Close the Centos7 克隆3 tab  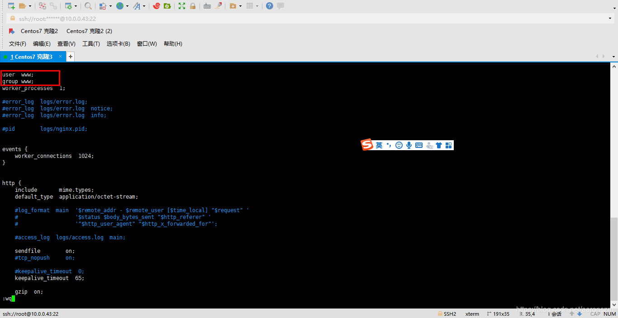click(x=60, y=57)
